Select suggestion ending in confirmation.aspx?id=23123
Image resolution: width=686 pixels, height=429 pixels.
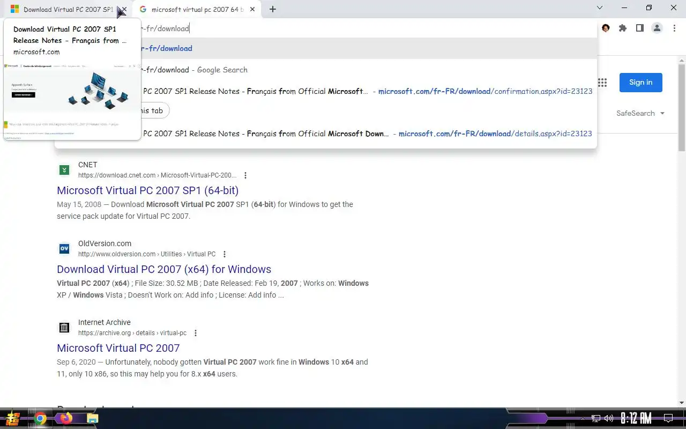325,91
